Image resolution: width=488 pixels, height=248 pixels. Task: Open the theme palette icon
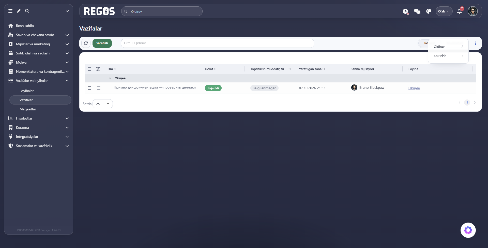click(429, 11)
